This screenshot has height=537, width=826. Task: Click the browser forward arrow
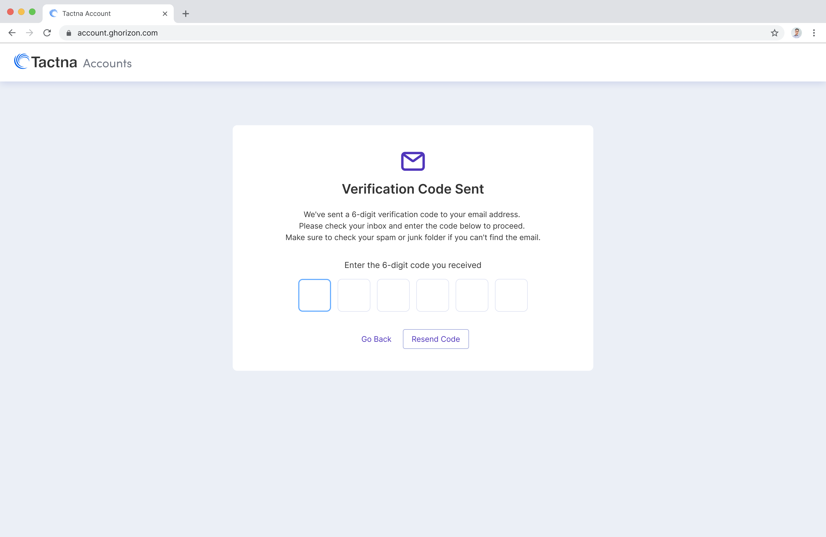(x=29, y=33)
